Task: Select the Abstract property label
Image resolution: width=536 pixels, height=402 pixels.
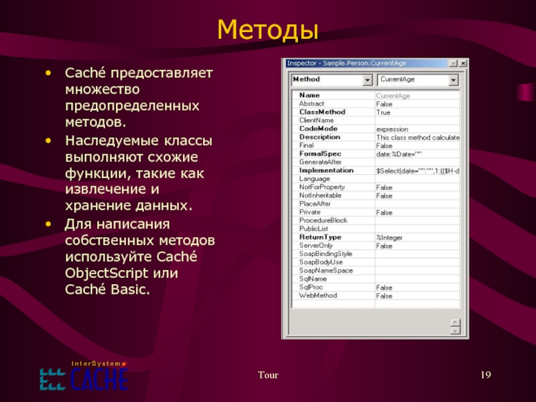Action: click(312, 104)
